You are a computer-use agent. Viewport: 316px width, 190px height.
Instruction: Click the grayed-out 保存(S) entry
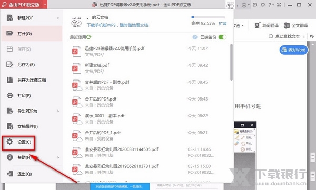click(x=32, y=49)
